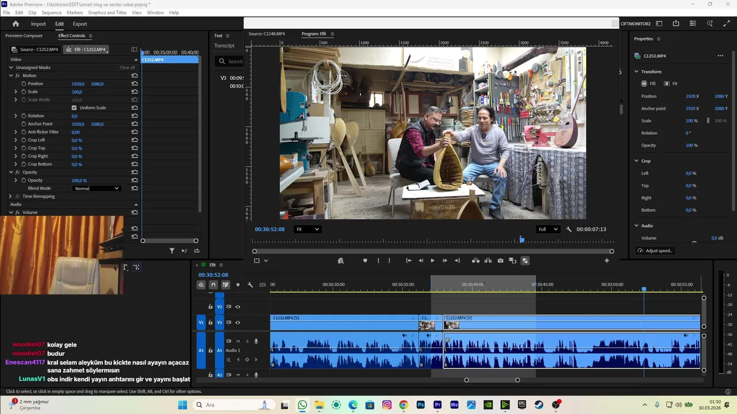
Task: Click the Export workspace button
Action: tap(80, 24)
